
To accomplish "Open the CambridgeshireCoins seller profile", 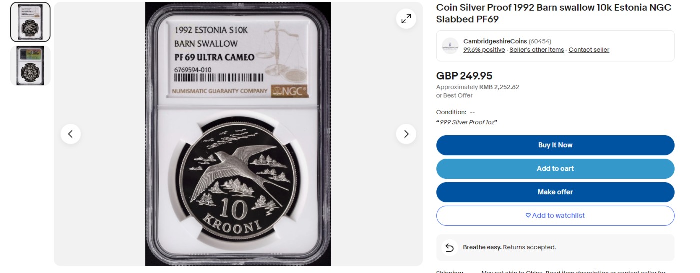I will pos(495,41).
